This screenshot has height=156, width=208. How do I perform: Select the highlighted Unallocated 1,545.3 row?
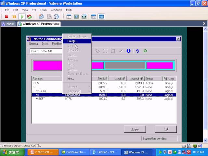coord(104,95)
